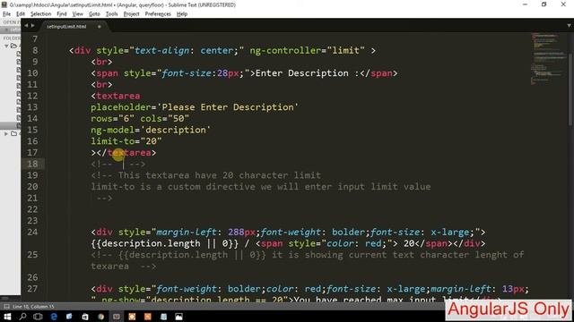Open the Tools menu
Screen dimensions: 574x322
pos(111,14)
